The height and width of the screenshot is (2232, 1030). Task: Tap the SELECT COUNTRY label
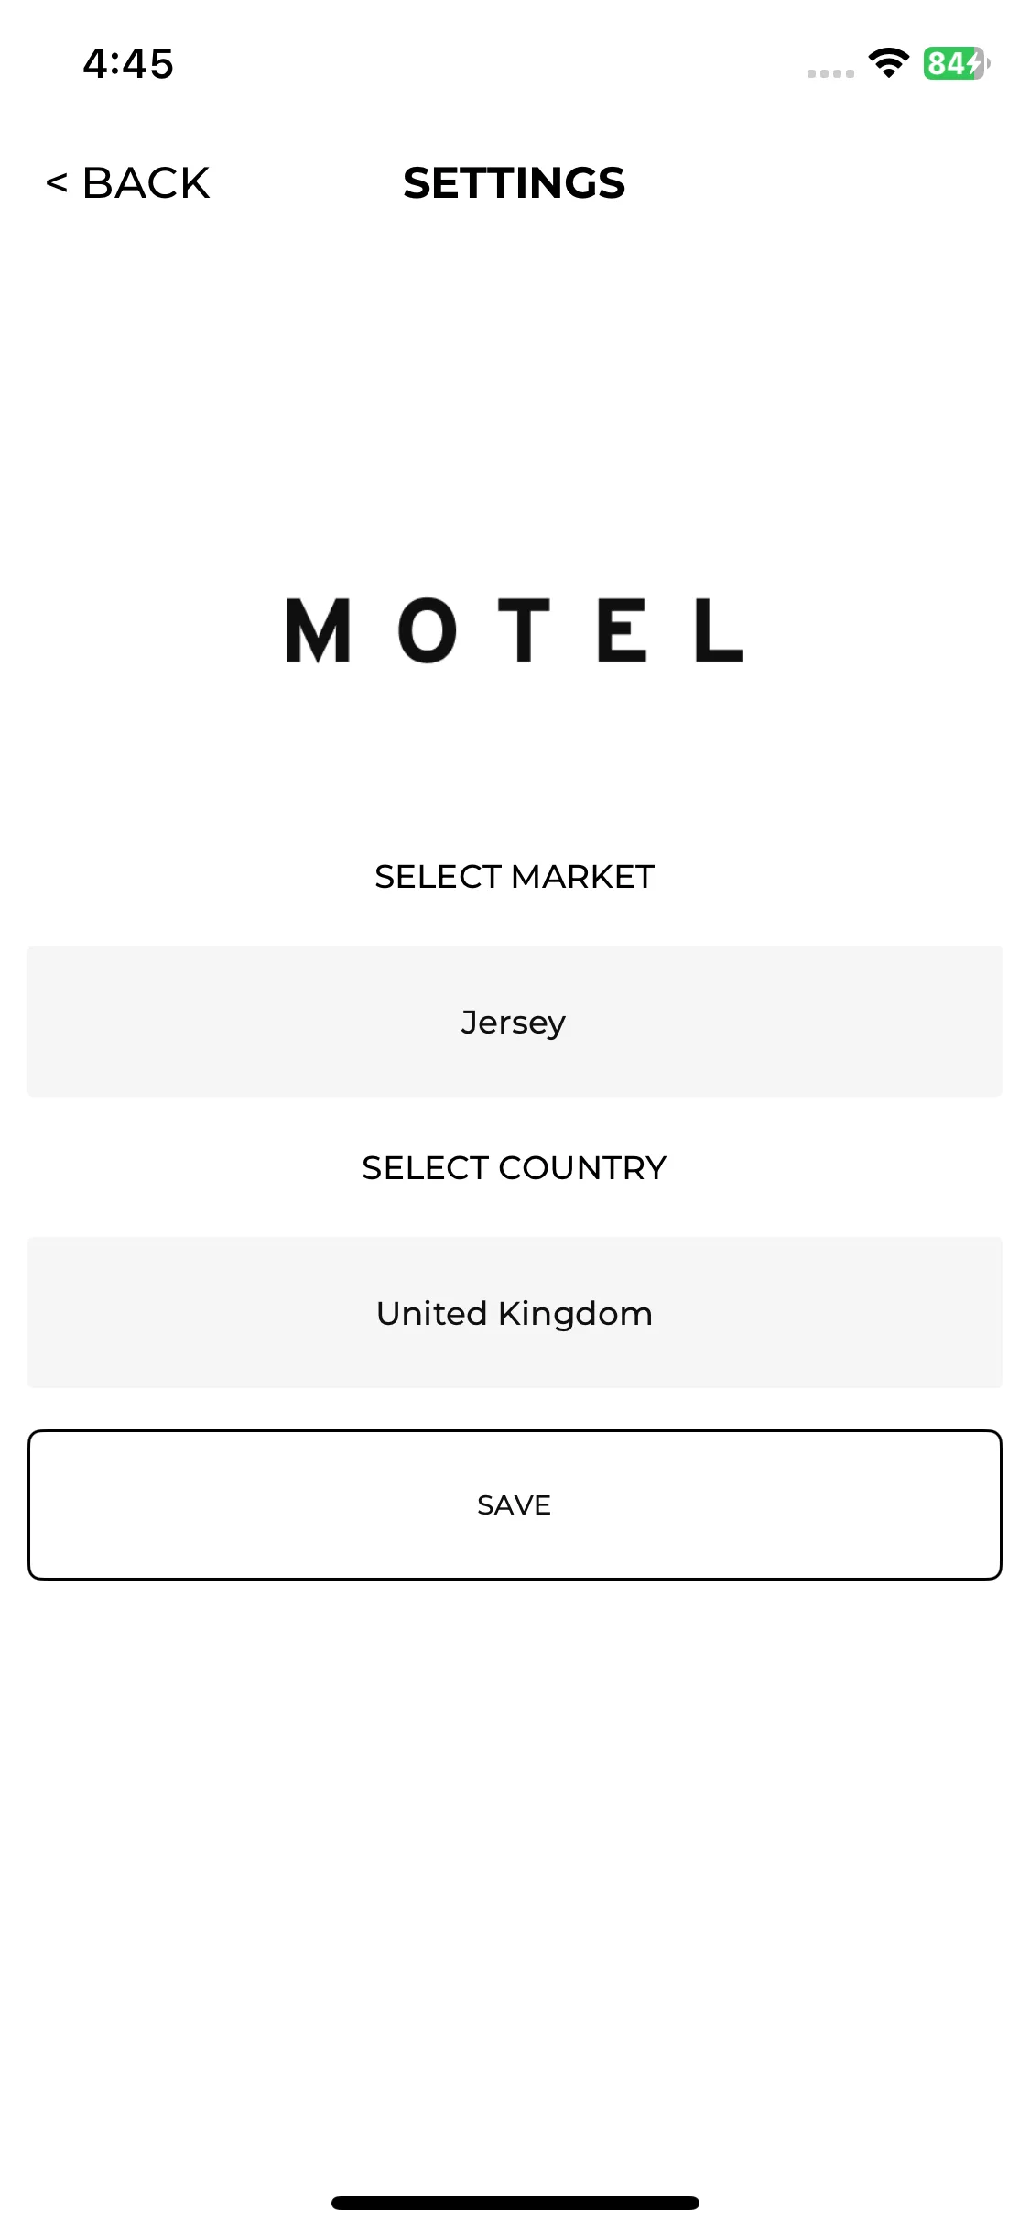coord(515,1168)
